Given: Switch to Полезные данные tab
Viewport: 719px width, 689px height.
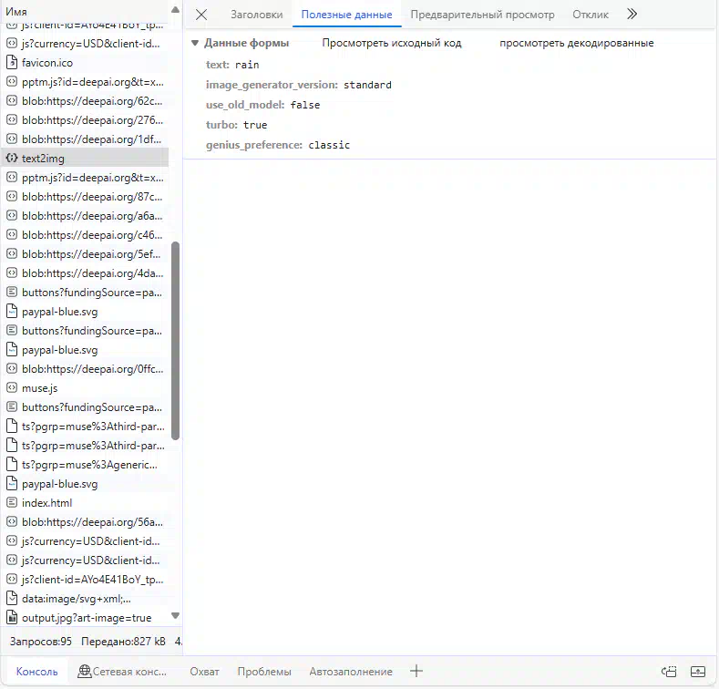Looking at the screenshot, I should tap(346, 15).
